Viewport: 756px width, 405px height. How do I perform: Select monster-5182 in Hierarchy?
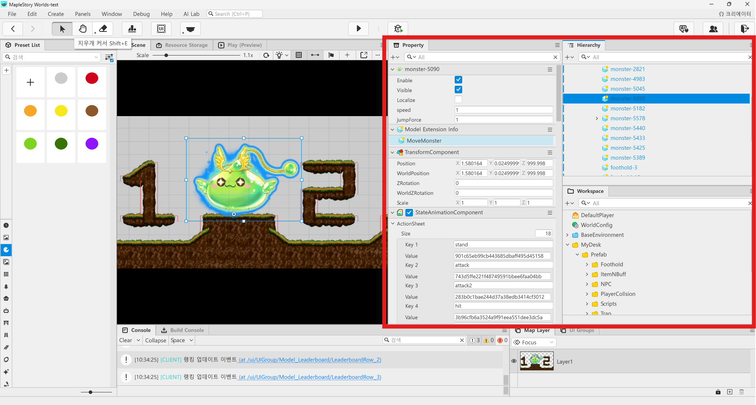click(627, 109)
